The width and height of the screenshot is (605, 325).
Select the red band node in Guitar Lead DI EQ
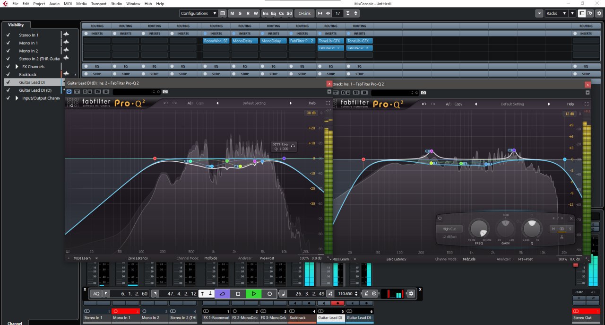tap(155, 158)
